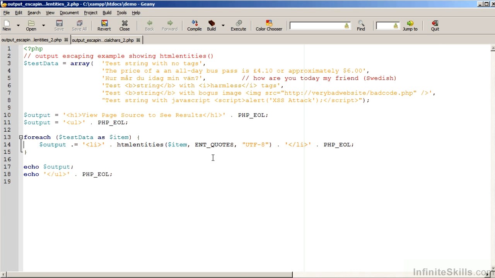
Task: Open the View menu
Action: coord(50,13)
